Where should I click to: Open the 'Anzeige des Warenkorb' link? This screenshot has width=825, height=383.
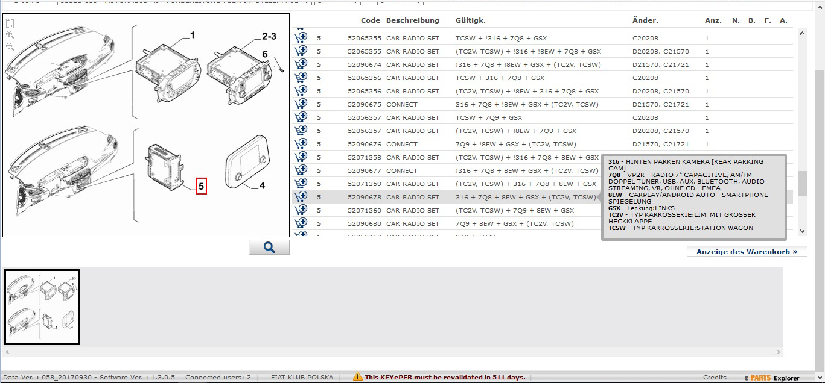[747, 252]
